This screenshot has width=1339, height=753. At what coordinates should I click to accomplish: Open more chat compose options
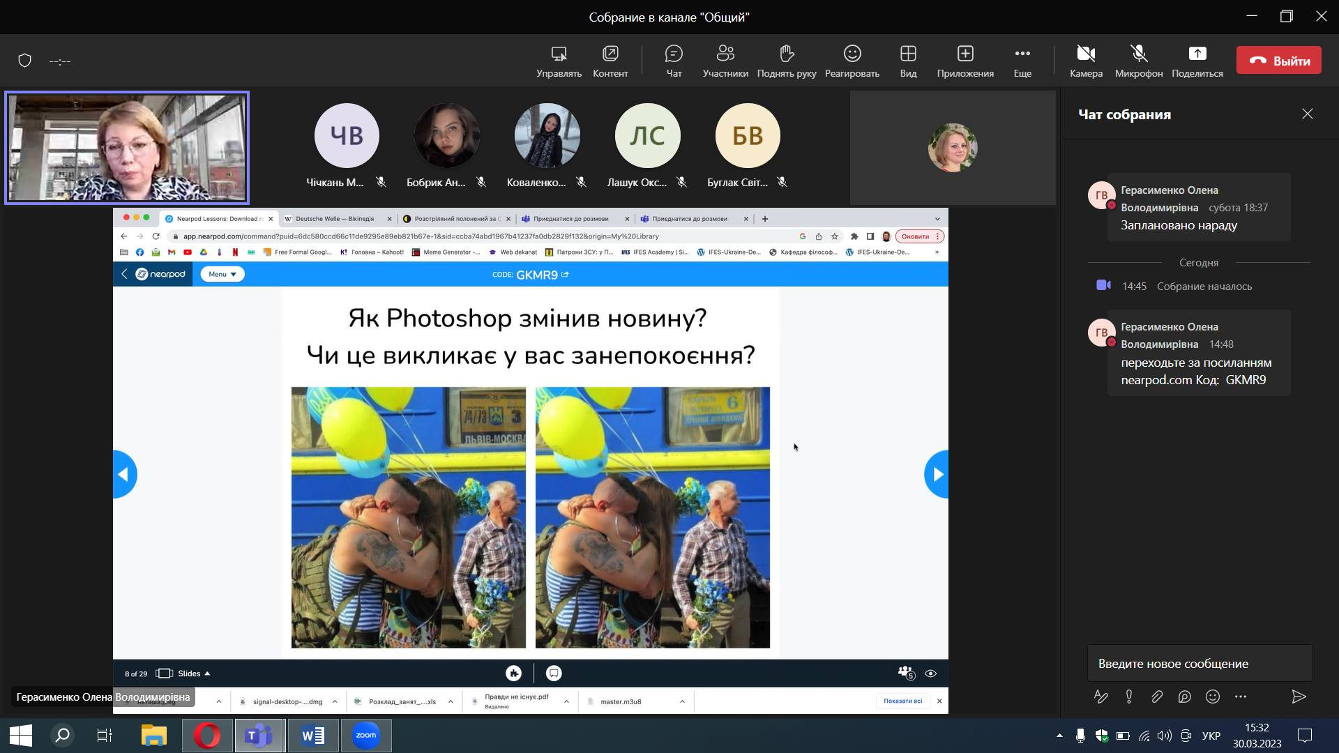(x=1241, y=697)
